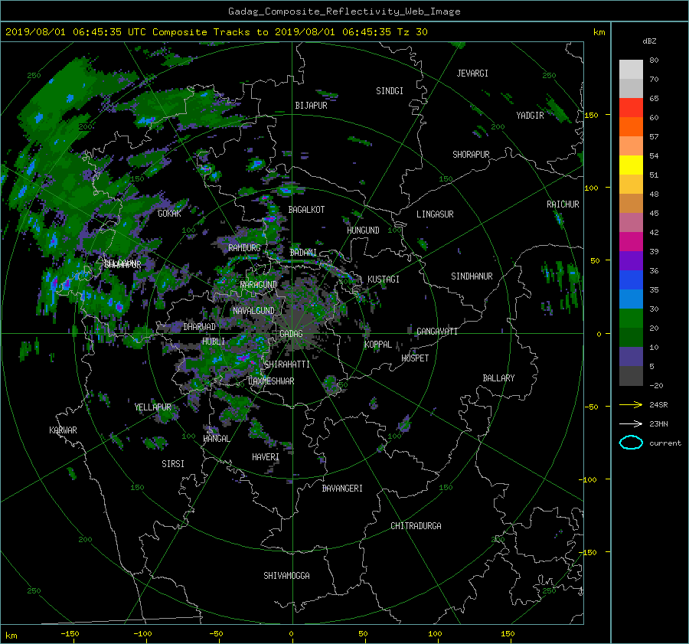Viewport: 689px width, 644px height.
Task: Select the white 80 dBZ color swatch
Action: pyautogui.click(x=631, y=69)
